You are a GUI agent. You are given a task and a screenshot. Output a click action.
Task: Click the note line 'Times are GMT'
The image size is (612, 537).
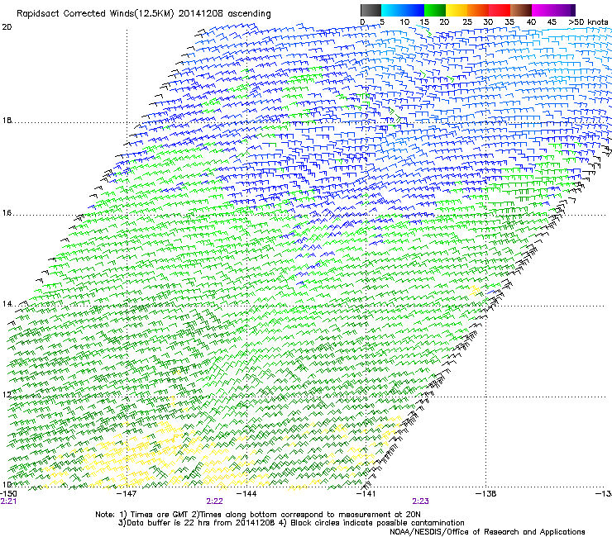pos(160,515)
